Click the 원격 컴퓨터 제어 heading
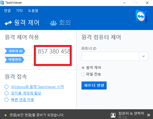153x119 pixels. (x=101, y=37)
